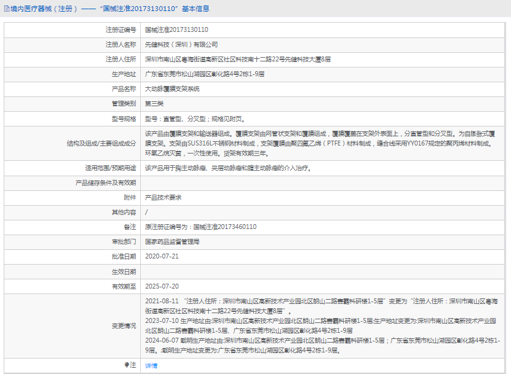The height and width of the screenshot is (377, 511).
Task: Click the 其他内容 label
Action: click(x=124, y=212)
